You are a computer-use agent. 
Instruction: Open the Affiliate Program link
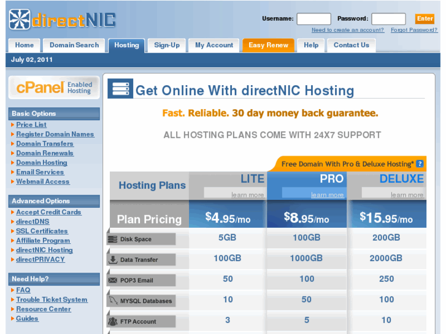(43, 240)
